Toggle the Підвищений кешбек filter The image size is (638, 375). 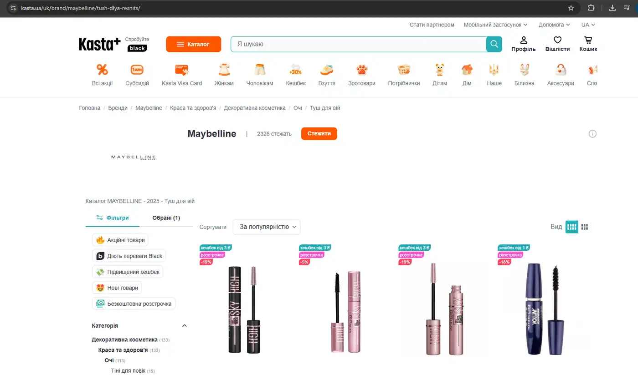128,272
